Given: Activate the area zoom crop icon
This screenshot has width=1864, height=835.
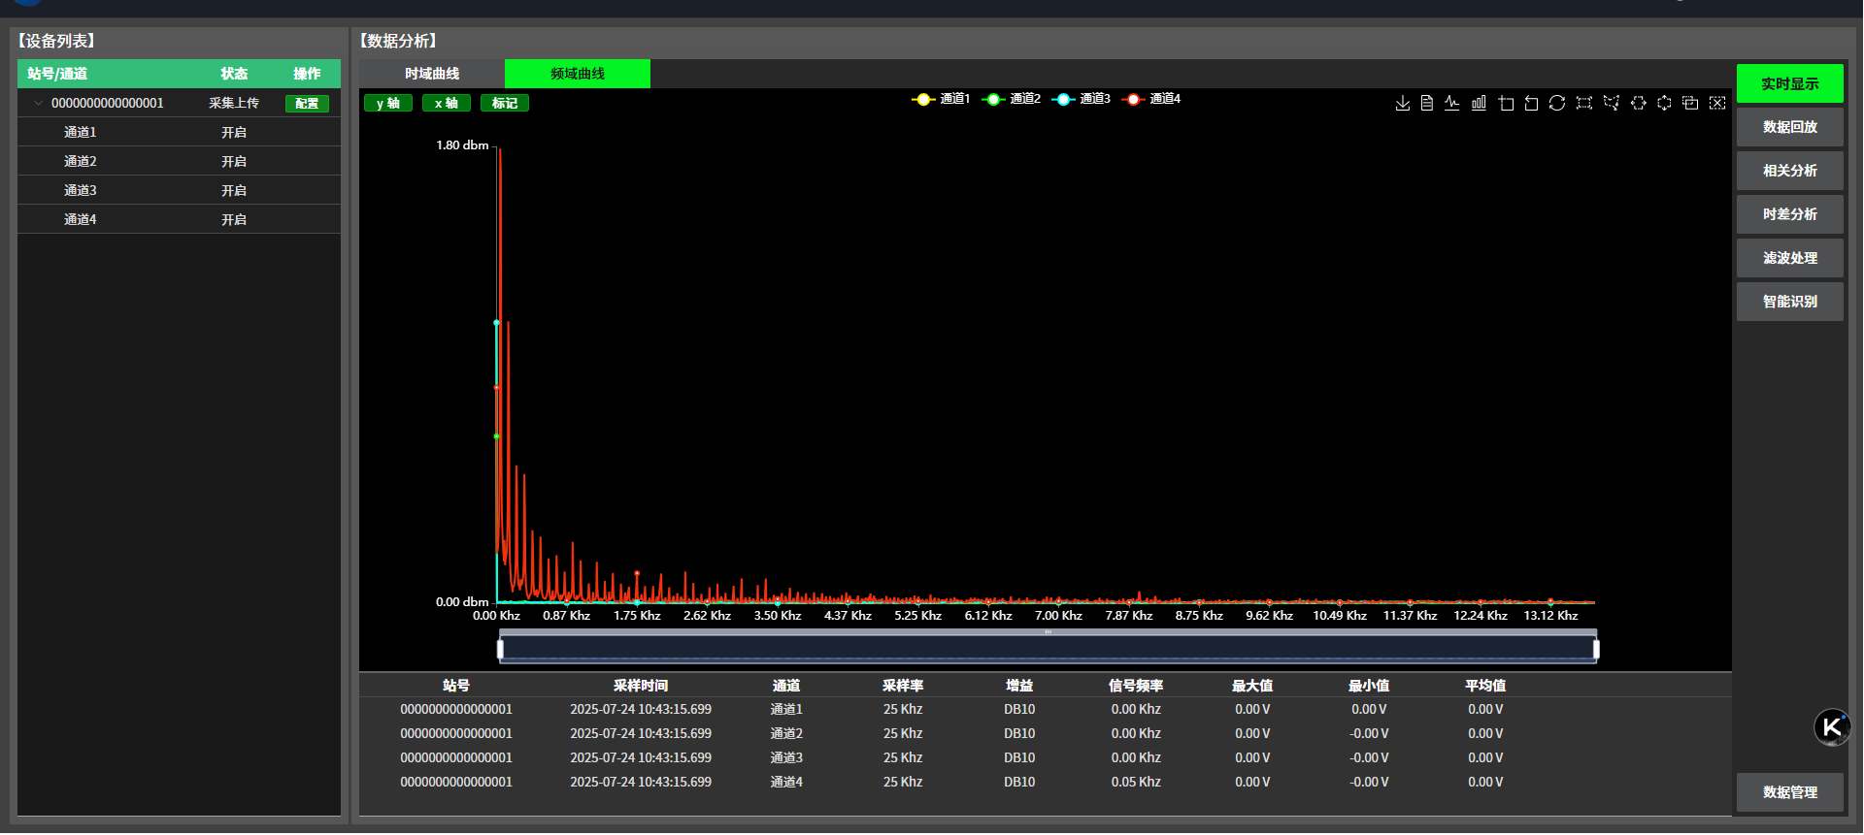Looking at the screenshot, I should coord(1506,103).
